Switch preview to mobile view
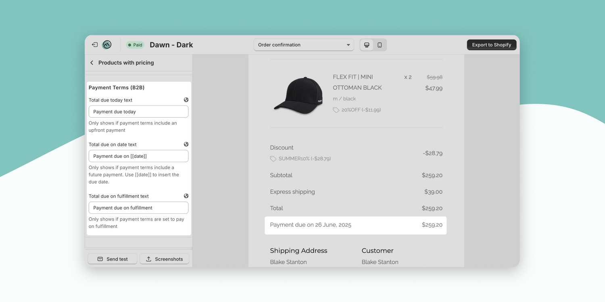Screen dimensions: 605x302 [x=380, y=45]
